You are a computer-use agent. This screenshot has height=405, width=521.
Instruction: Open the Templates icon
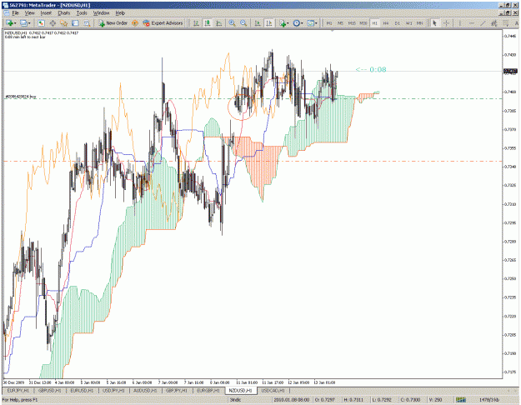click(310, 23)
